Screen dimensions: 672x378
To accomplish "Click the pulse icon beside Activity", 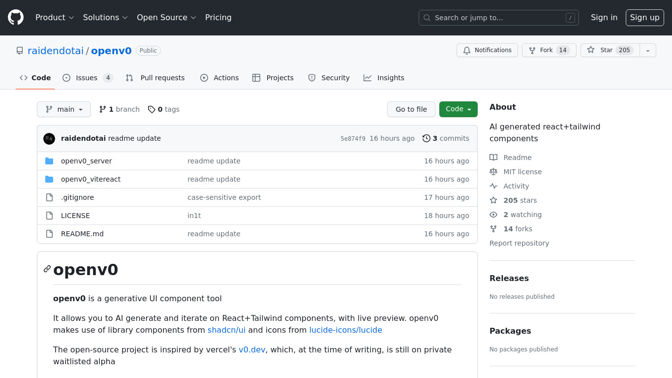I will (493, 186).
